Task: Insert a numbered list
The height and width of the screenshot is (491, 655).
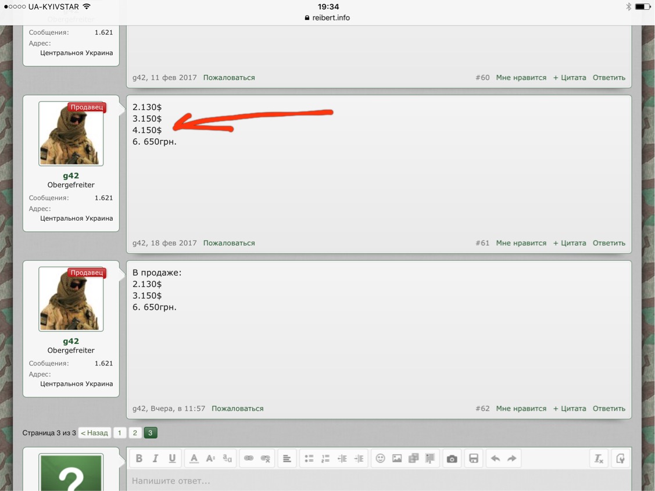Action: click(x=325, y=458)
